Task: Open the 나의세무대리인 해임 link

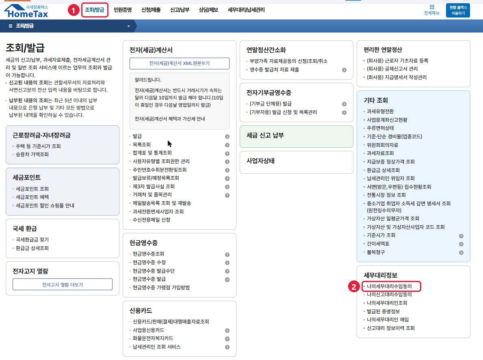Action: [x=388, y=320]
